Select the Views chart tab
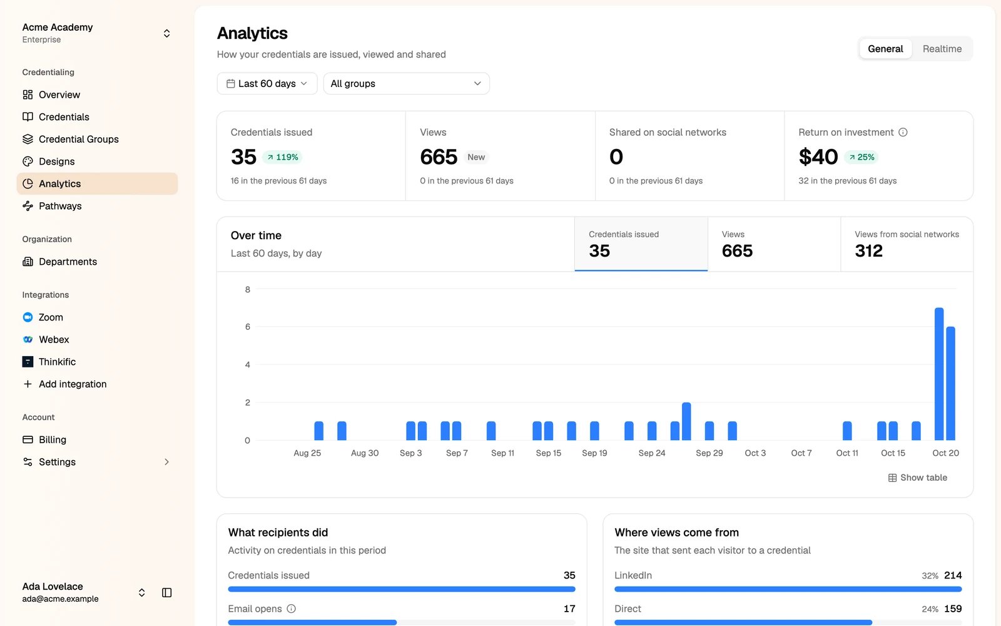This screenshot has width=1001, height=626. [774, 244]
